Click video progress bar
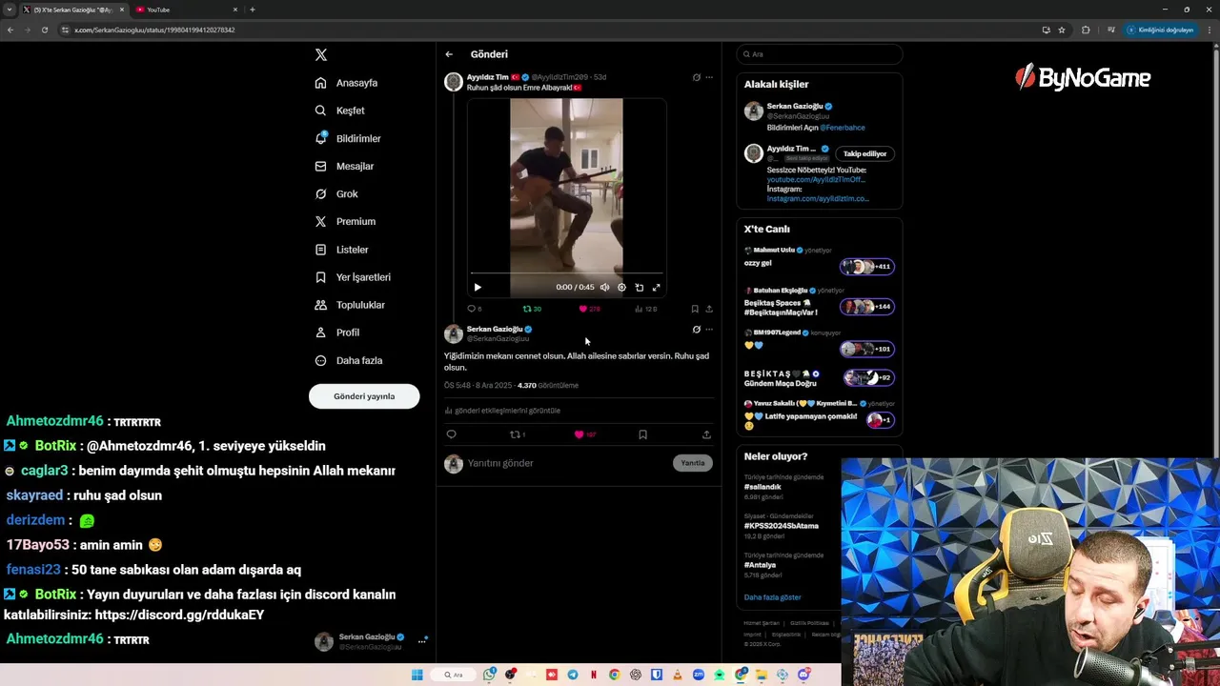The height and width of the screenshot is (686, 1220). tap(566, 273)
